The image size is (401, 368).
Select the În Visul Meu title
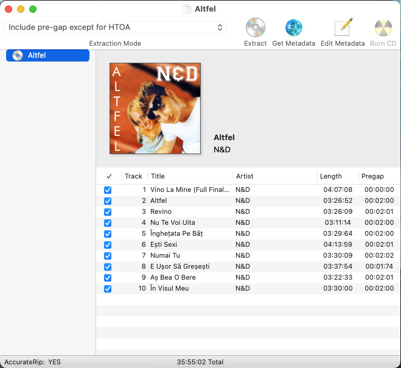pyautogui.click(x=170, y=288)
